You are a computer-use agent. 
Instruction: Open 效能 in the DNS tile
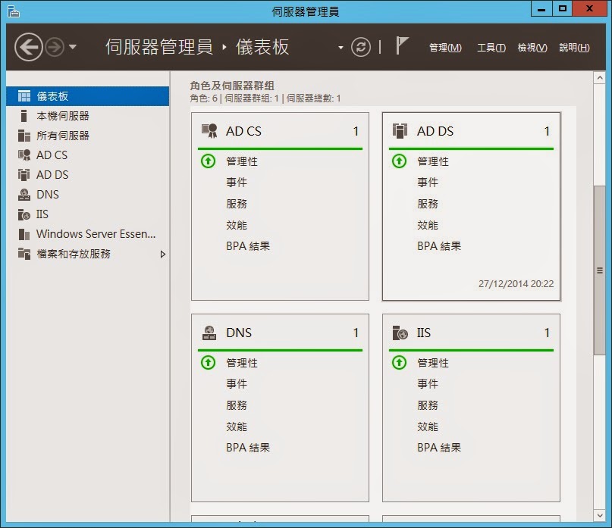237,426
